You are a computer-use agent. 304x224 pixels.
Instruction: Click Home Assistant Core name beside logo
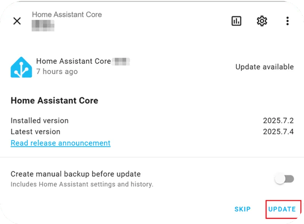(x=73, y=61)
